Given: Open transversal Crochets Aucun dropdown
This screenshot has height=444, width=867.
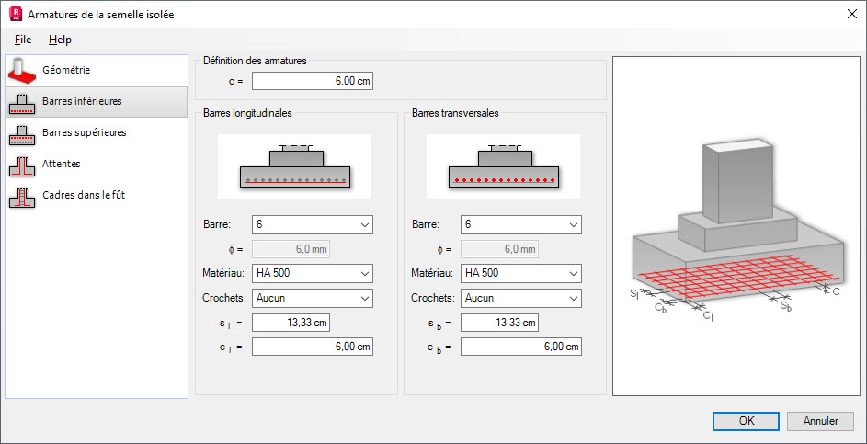Looking at the screenshot, I should 521,298.
